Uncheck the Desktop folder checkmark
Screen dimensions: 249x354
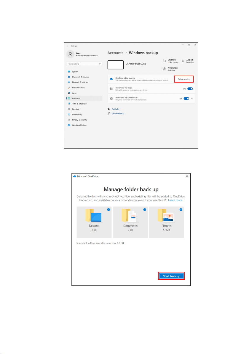click(x=108, y=209)
